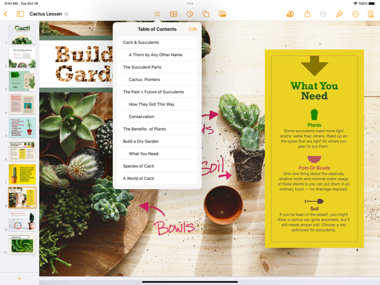Open the Format paintbrush icon

[x=339, y=14]
